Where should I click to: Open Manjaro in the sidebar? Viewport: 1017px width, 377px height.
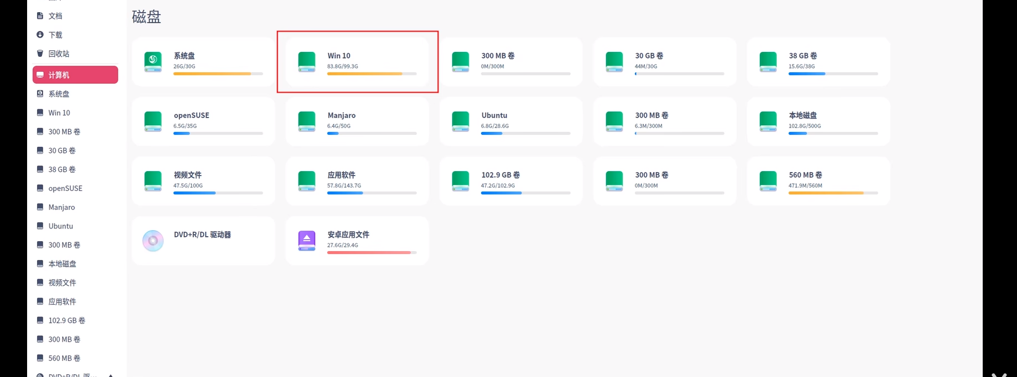click(x=75, y=207)
